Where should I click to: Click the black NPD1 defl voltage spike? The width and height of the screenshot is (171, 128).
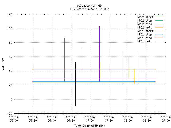pyautogui.click(x=75, y=84)
